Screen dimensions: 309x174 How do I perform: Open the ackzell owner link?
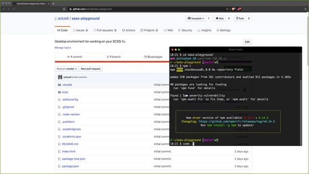tap(63, 18)
